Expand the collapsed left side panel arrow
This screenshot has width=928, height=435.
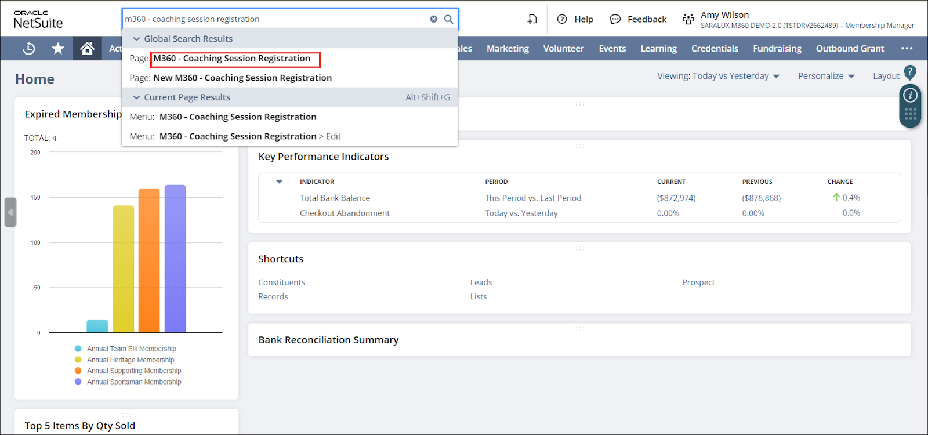pyautogui.click(x=10, y=212)
